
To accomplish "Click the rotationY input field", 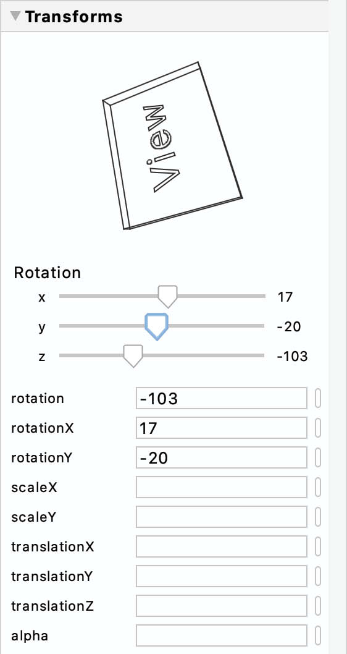I will click(222, 457).
